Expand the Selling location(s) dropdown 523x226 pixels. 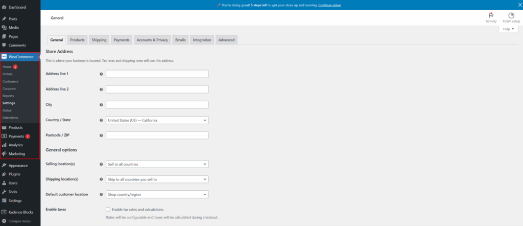pyautogui.click(x=157, y=164)
